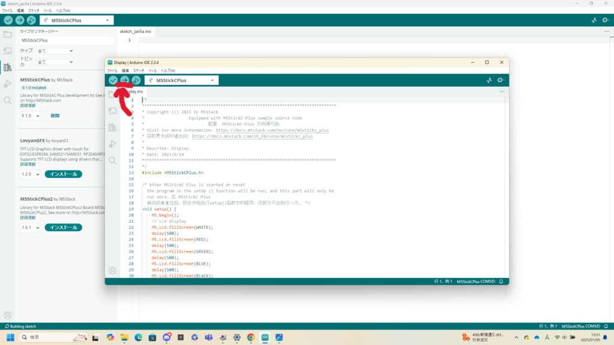Viewport: 614px width, 345px height.
Task: Open M5StickCPlus version 0.1.0 dropdown
Action: click(30, 116)
